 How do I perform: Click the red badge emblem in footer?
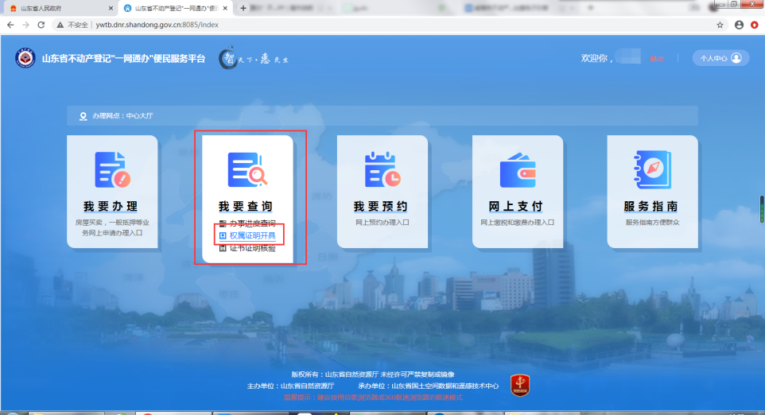pos(520,386)
